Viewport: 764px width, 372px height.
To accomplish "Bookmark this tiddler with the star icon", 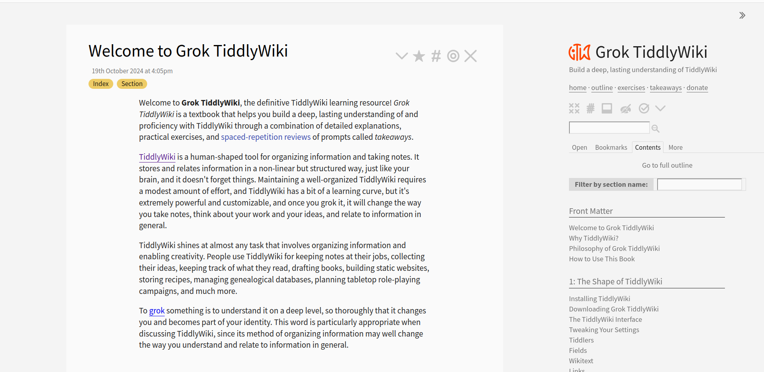I will 419,56.
